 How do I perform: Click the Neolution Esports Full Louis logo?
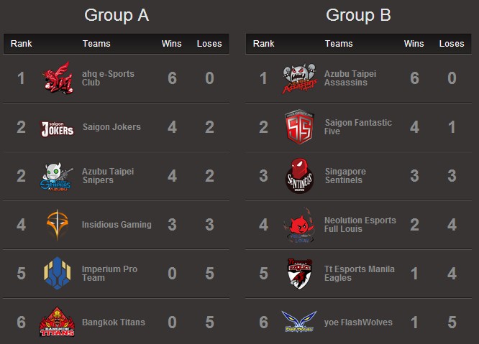(x=298, y=225)
